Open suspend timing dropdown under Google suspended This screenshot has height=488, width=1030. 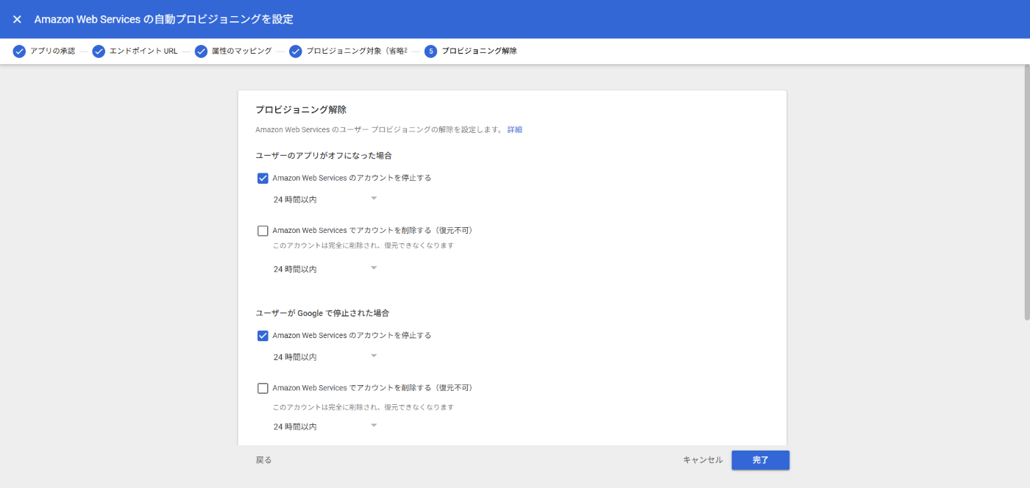(x=324, y=356)
